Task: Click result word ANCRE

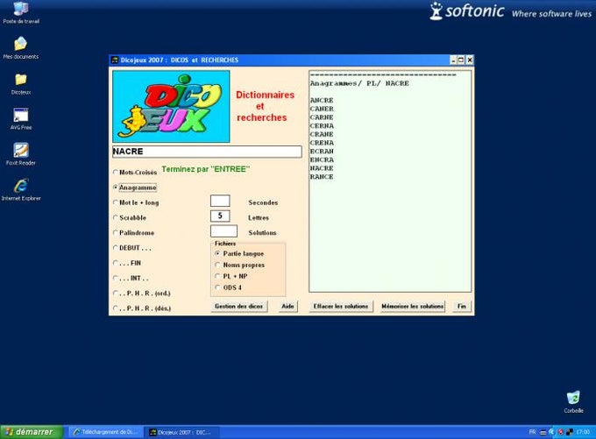Action: [322, 101]
